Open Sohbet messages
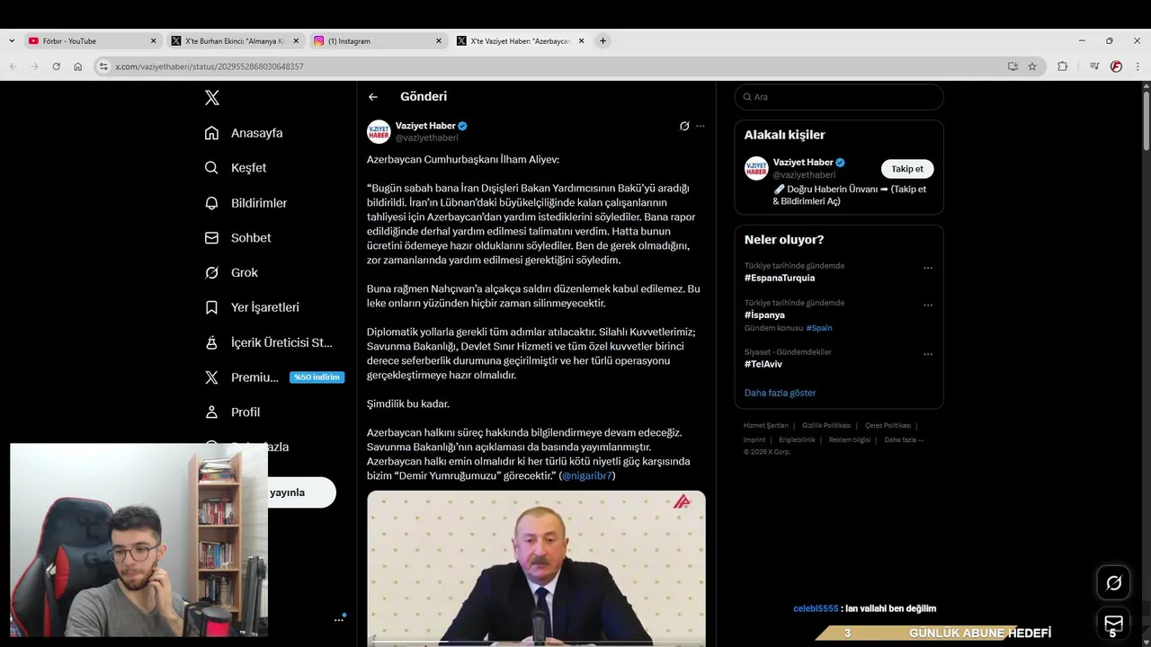Viewport: 1151px width, 647px height. tap(237, 238)
